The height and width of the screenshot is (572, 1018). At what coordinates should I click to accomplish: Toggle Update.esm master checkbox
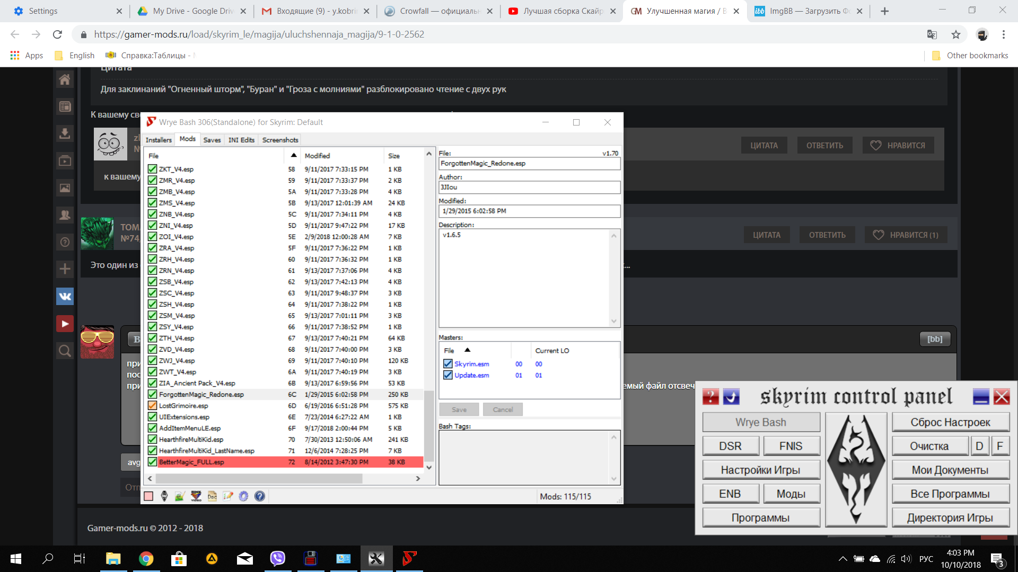(448, 375)
